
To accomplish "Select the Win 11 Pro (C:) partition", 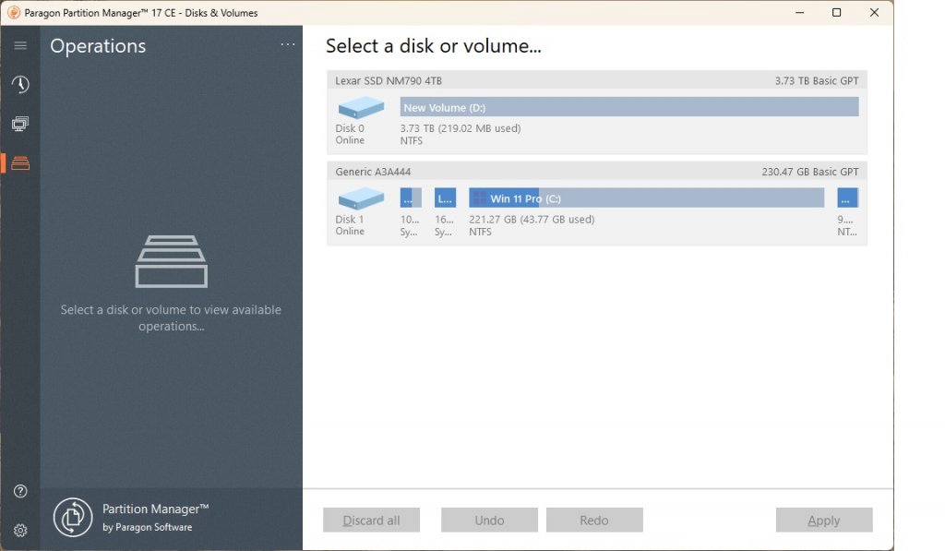I will pos(647,198).
